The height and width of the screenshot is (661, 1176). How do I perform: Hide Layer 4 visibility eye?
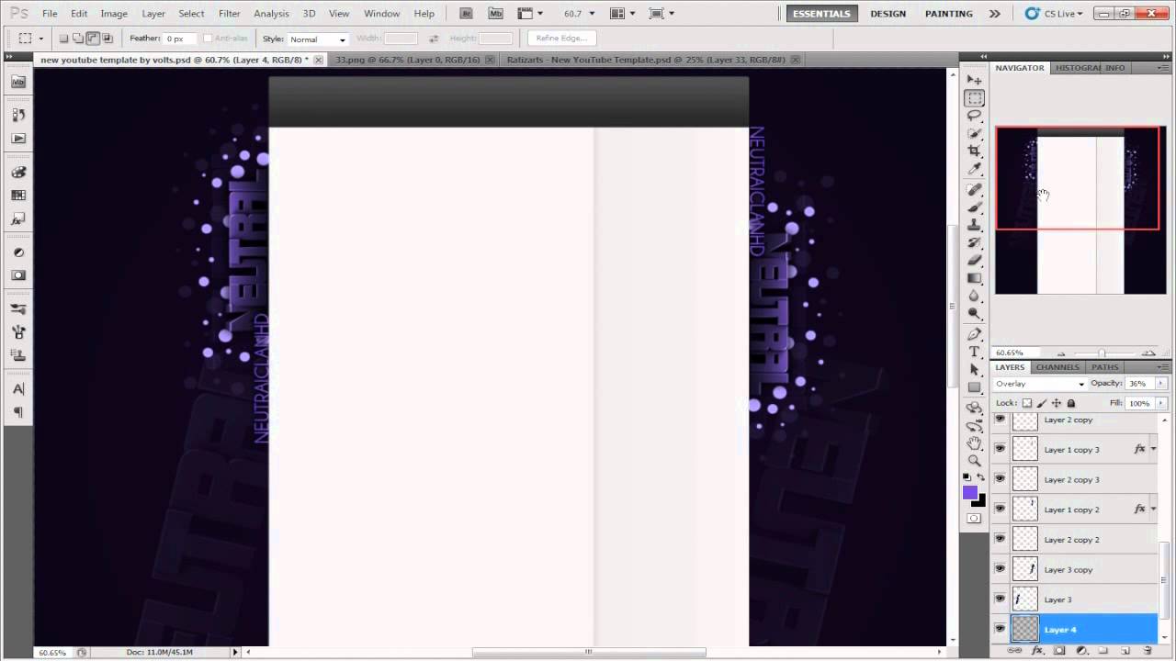point(1000,629)
